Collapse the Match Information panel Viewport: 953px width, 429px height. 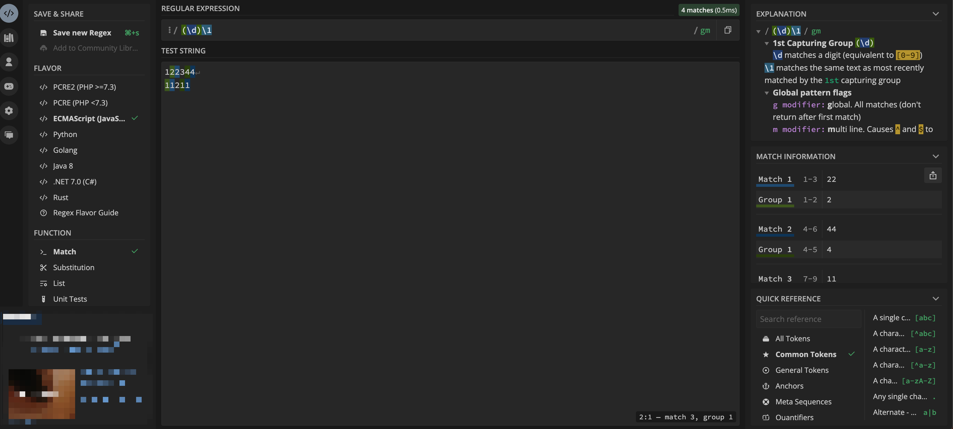[x=935, y=156]
